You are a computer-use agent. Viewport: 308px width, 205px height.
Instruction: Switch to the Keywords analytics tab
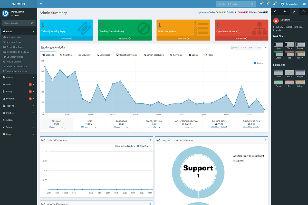(176, 55)
